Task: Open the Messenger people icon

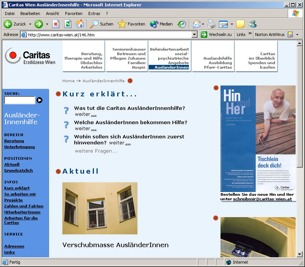Action: (252, 24)
